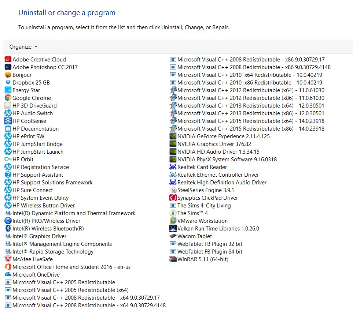Click the Bonjour package icon
The image size is (353, 315).
(8, 75)
